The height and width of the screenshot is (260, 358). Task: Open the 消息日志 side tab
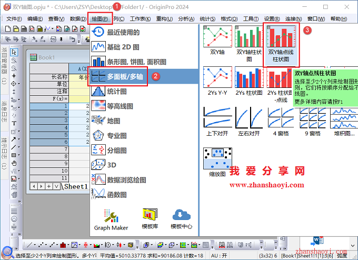click(x=4, y=112)
